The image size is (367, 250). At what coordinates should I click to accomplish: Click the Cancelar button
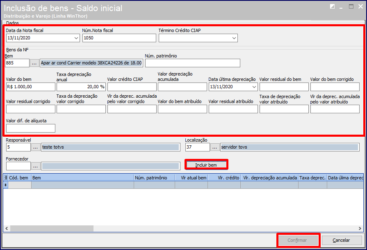tap(342, 240)
